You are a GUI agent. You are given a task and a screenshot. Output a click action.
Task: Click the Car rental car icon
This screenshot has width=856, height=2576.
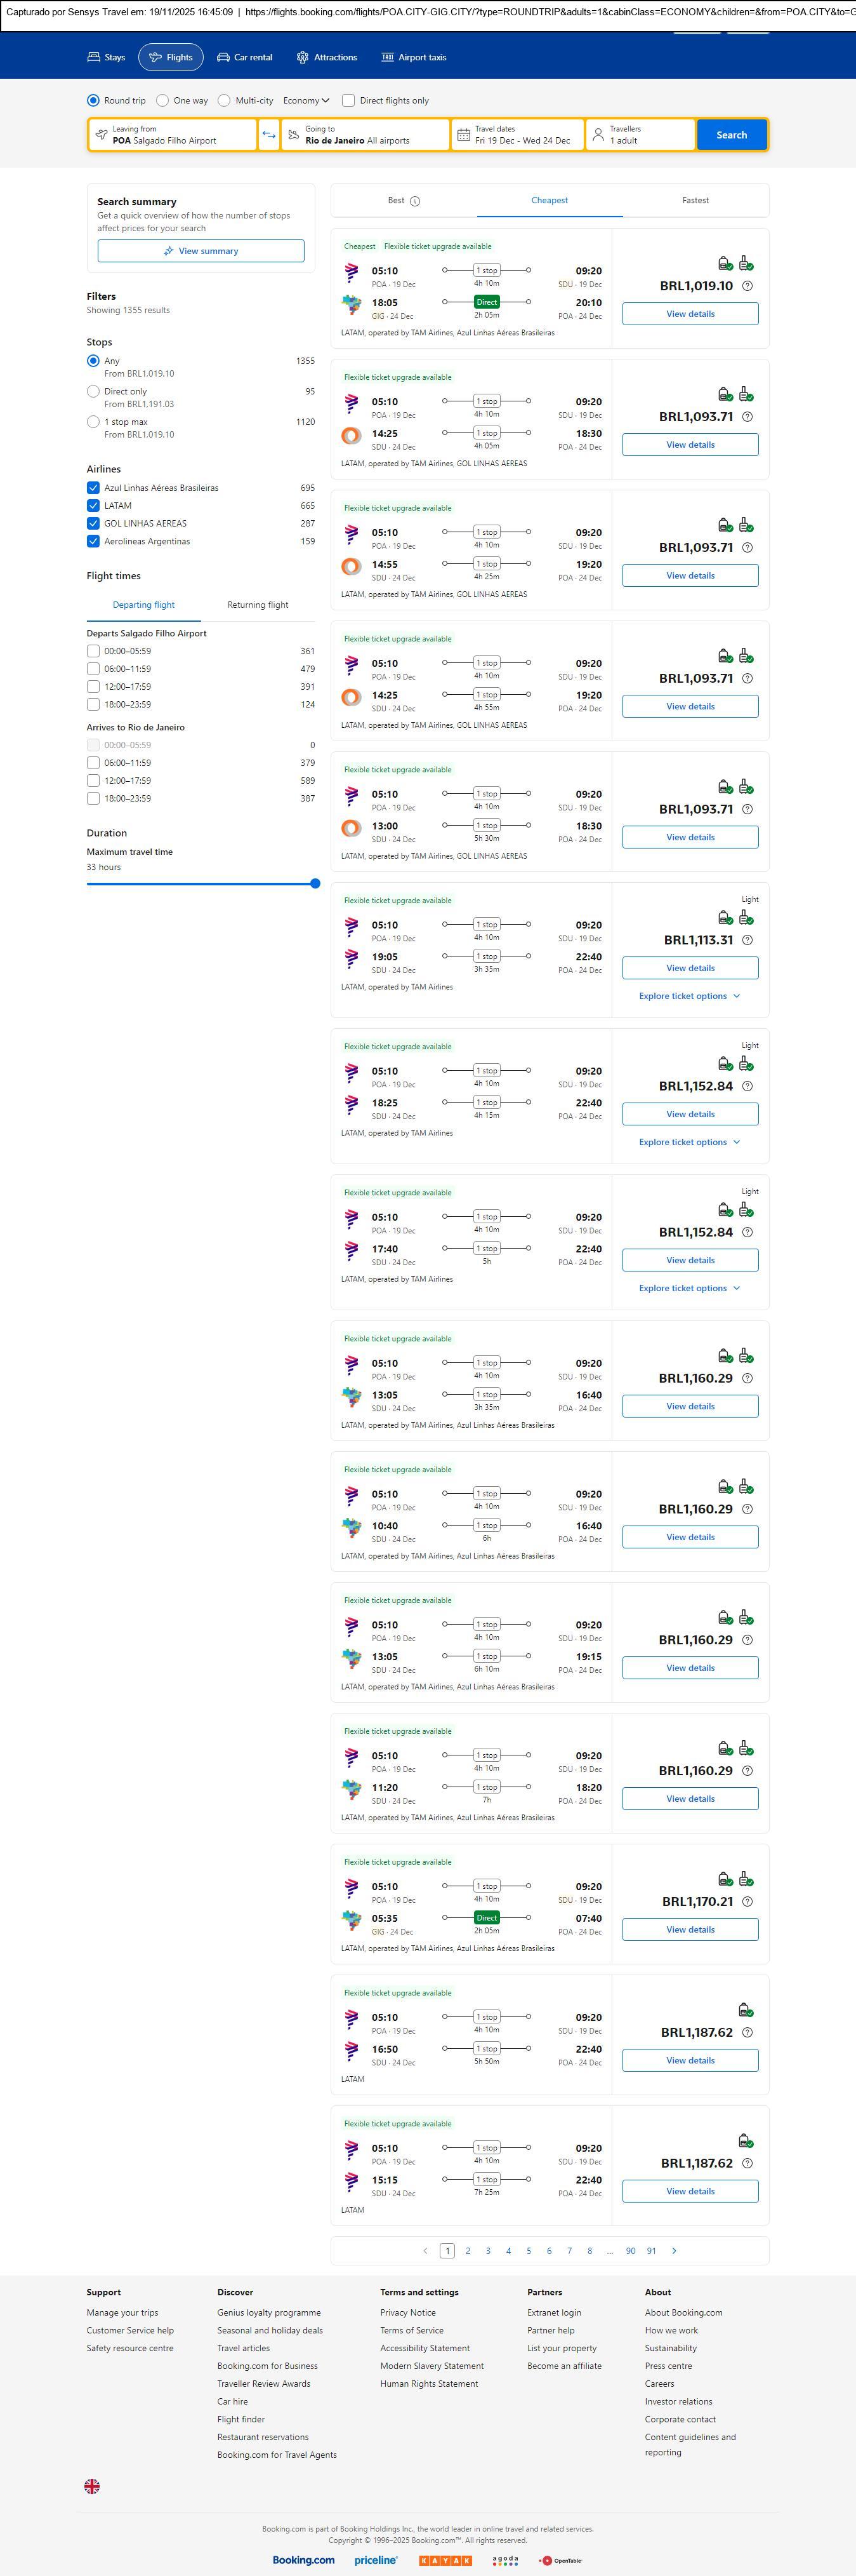point(224,58)
